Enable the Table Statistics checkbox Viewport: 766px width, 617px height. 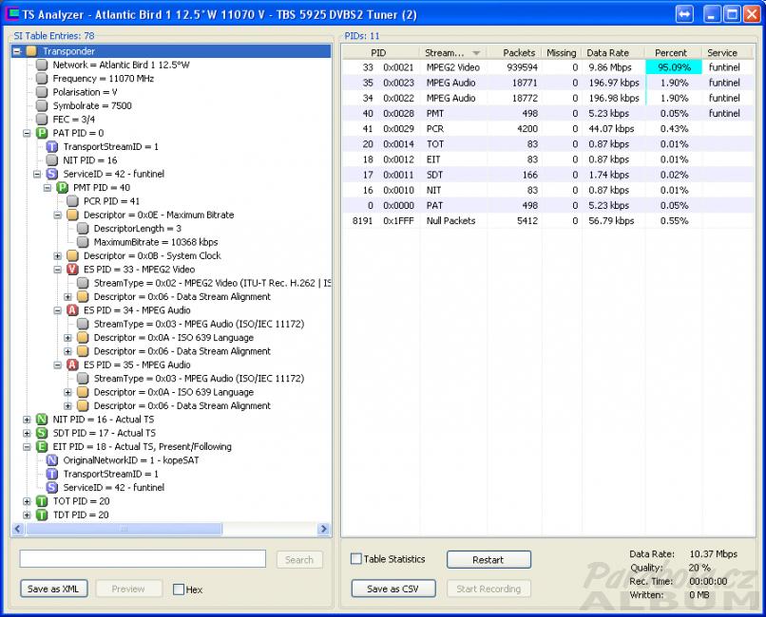[356, 559]
